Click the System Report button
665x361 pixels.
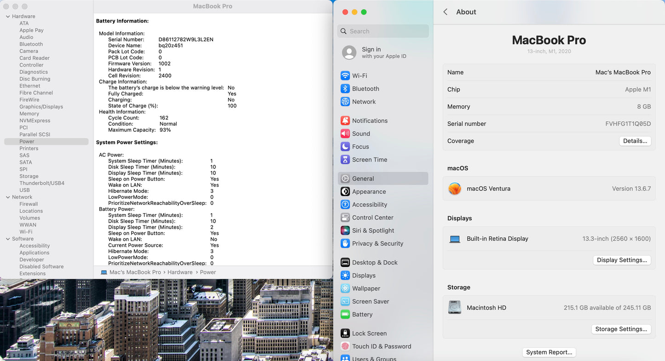click(549, 352)
